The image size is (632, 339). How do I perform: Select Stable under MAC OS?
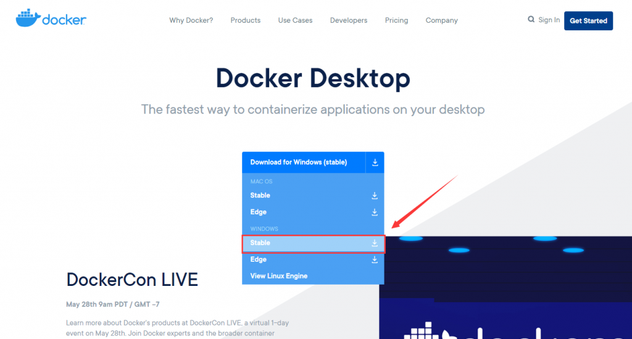coord(313,196)
